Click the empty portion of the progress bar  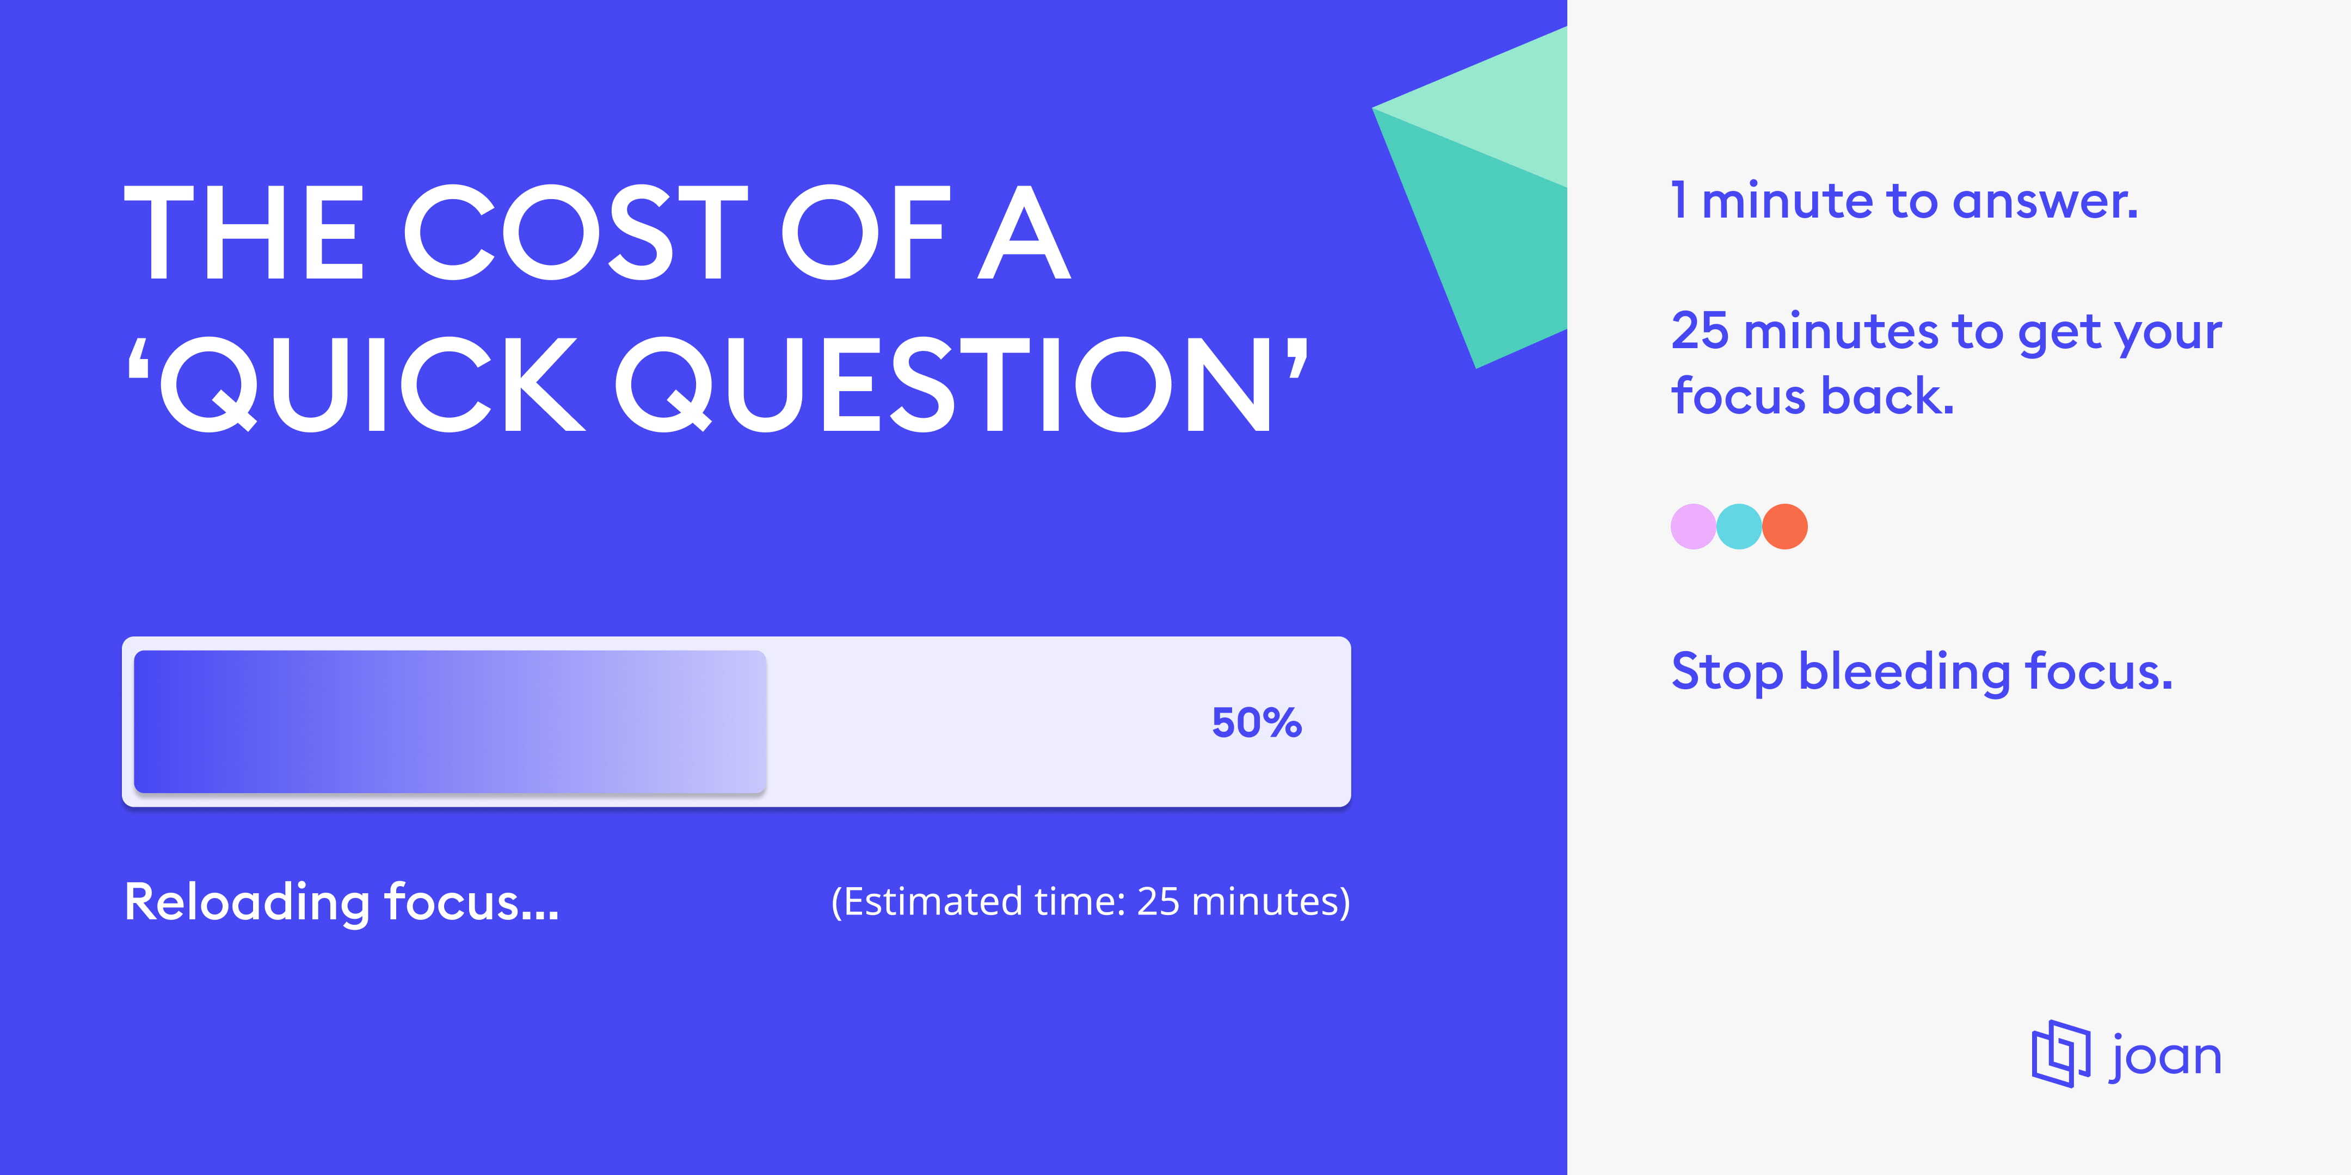(x=986, y=722)
